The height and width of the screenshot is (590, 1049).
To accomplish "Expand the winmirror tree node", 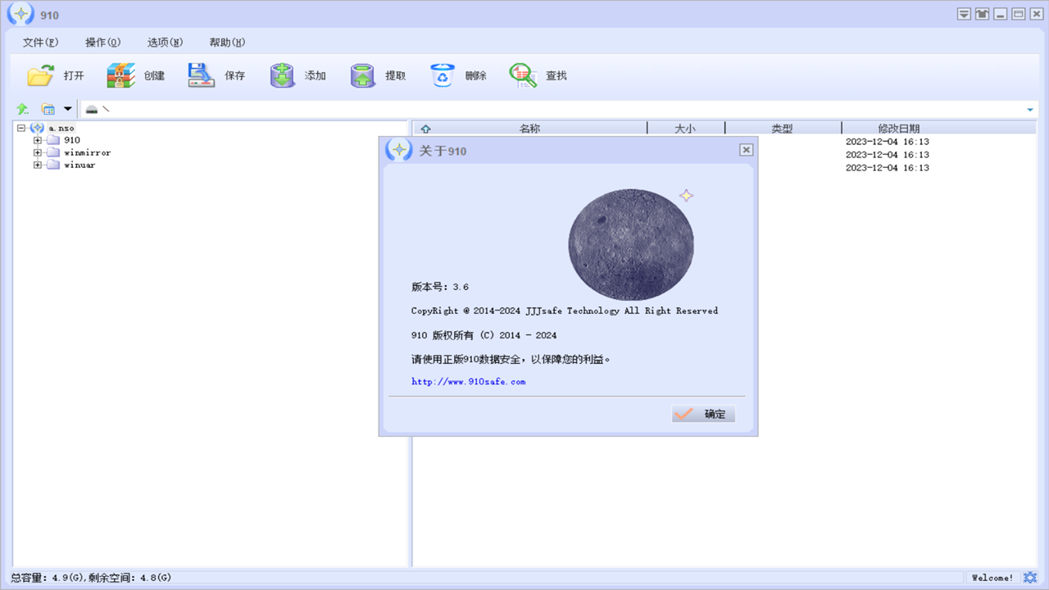I will tap(36, 152).
